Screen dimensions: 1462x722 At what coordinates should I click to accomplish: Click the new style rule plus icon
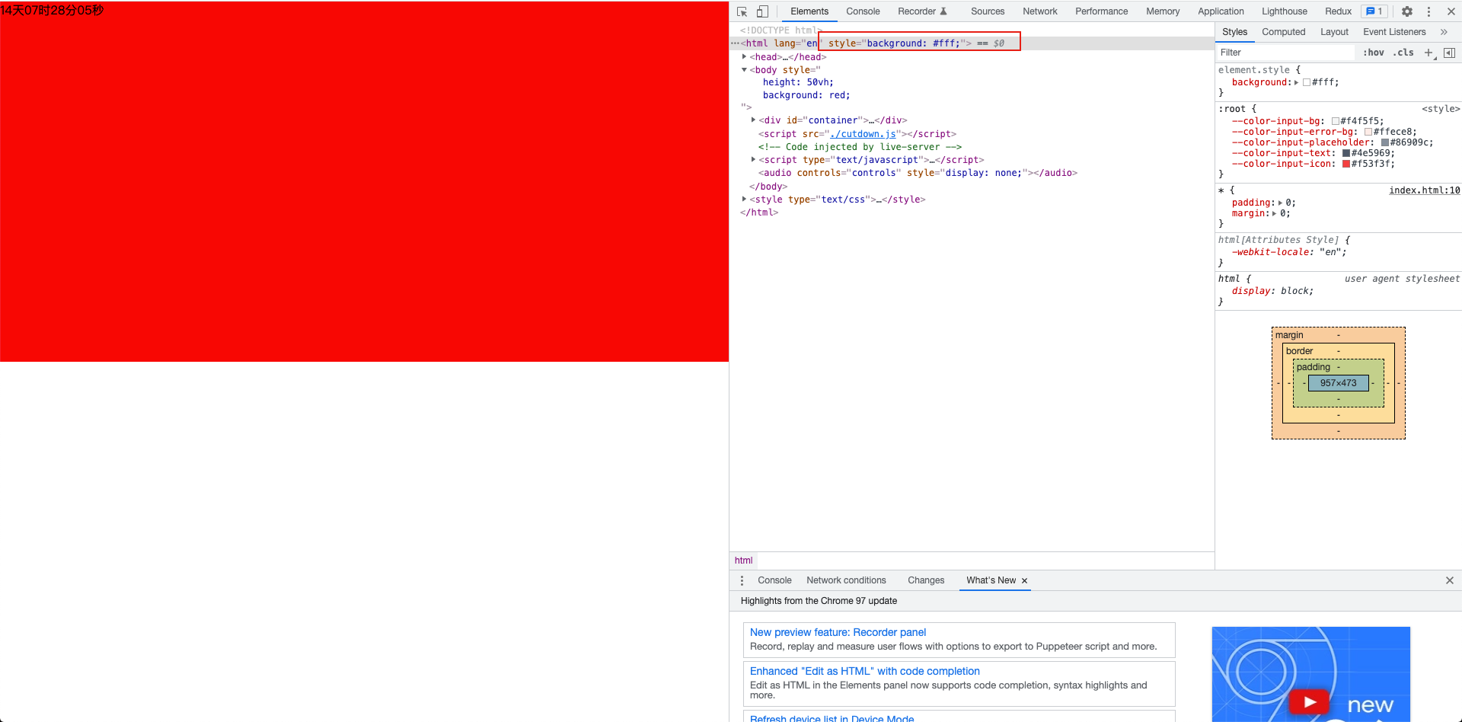(x=1428, y=53)
